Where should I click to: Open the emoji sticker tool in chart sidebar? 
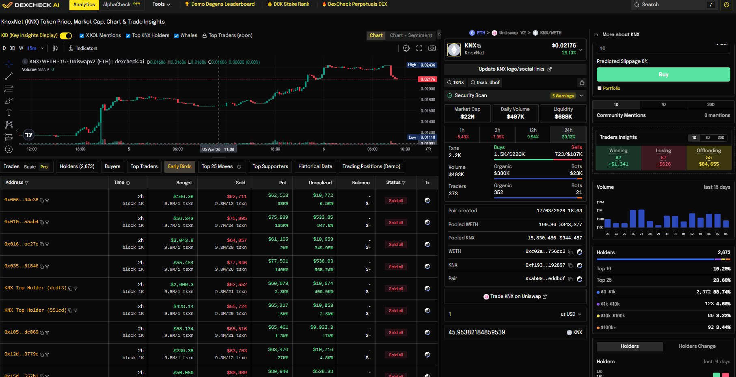pyautogui.click(x=9, y=149)
